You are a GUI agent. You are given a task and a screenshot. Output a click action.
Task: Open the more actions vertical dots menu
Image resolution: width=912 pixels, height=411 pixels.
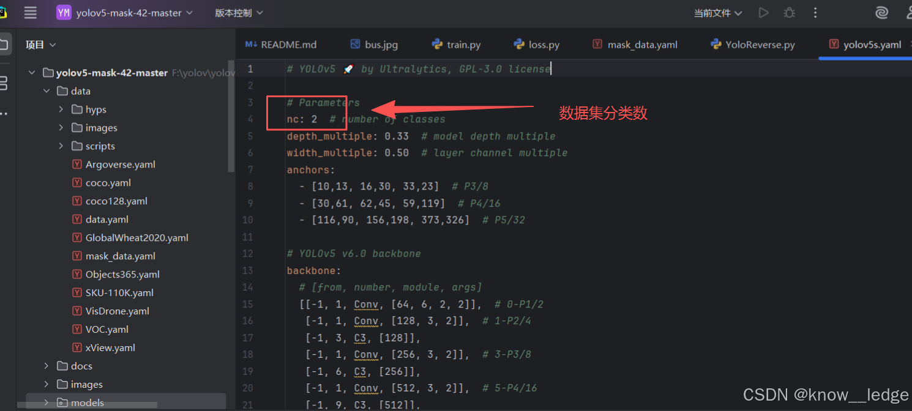[815, 12]
